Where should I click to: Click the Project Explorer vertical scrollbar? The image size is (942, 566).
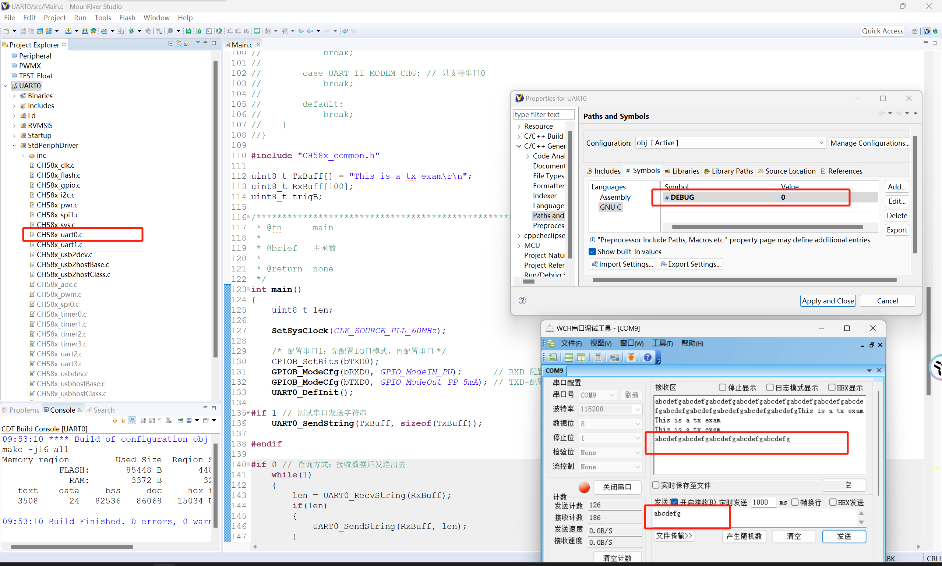pyautogui.click(x=216, y=209)
